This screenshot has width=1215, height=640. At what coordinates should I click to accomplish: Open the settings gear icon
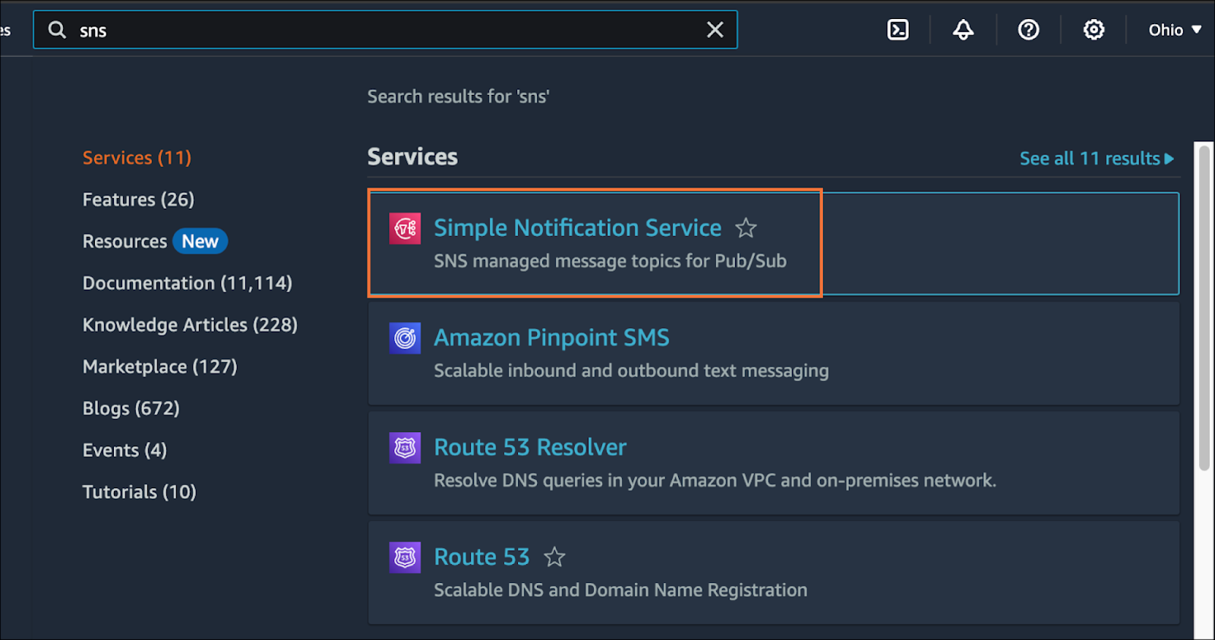(x=1093, y=30)
